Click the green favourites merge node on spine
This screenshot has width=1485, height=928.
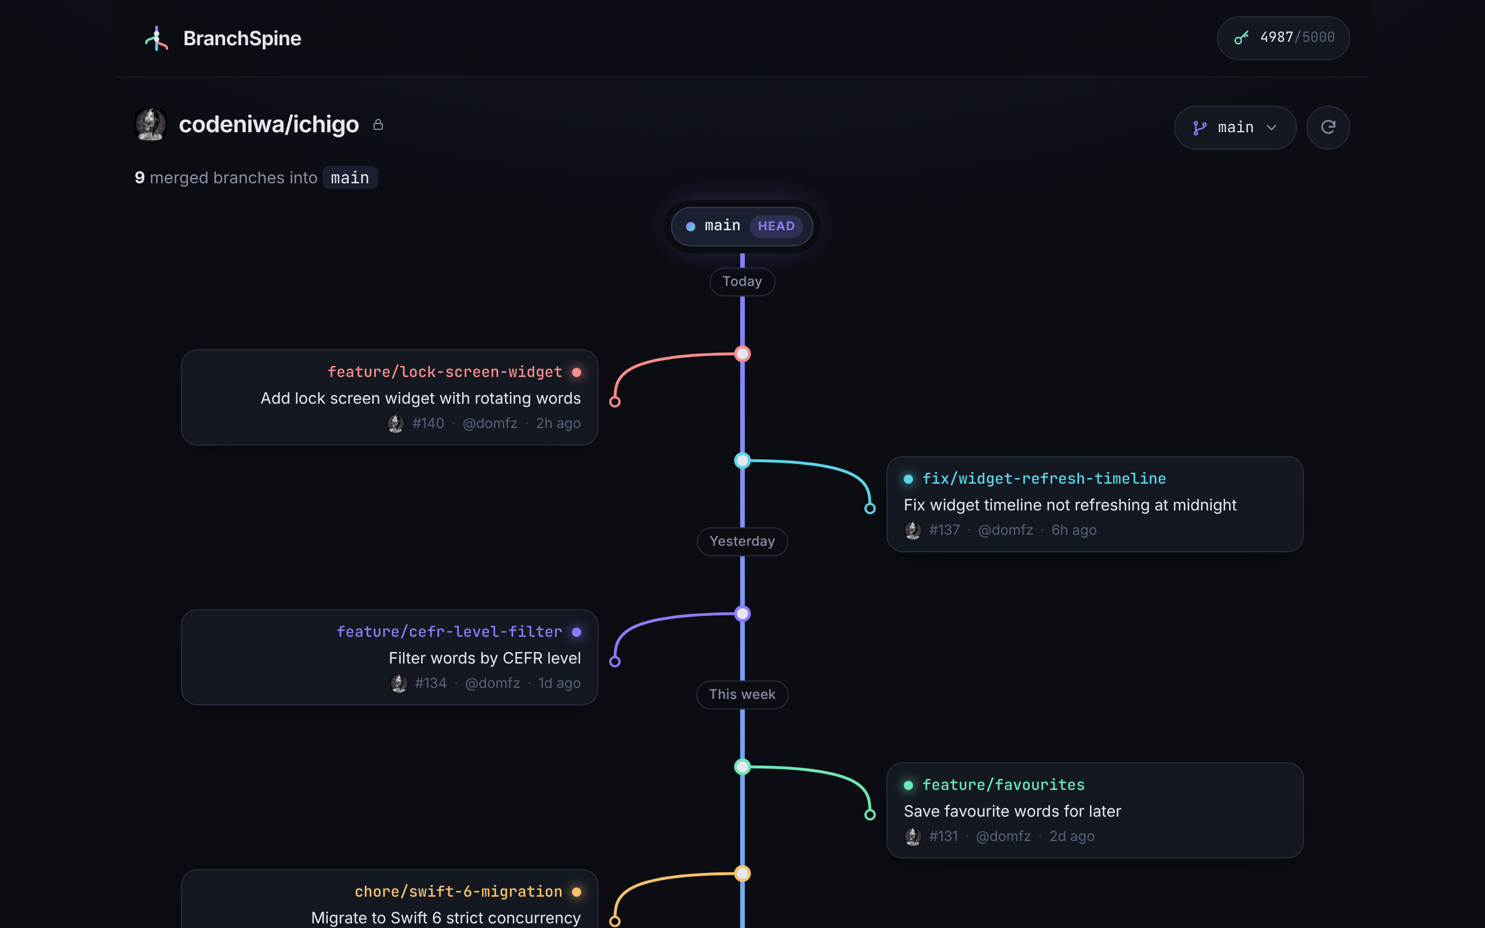tap(742, 767)
